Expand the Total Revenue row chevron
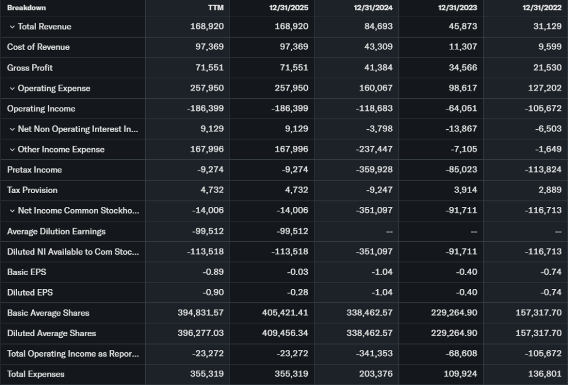Screen dimensions: 568x385 tap(12, 27)
